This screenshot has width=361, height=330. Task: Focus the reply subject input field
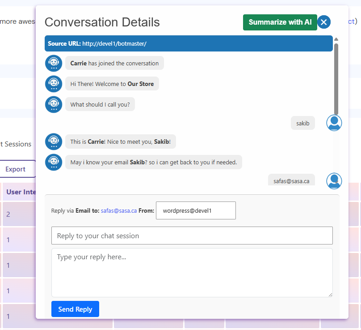192,236
